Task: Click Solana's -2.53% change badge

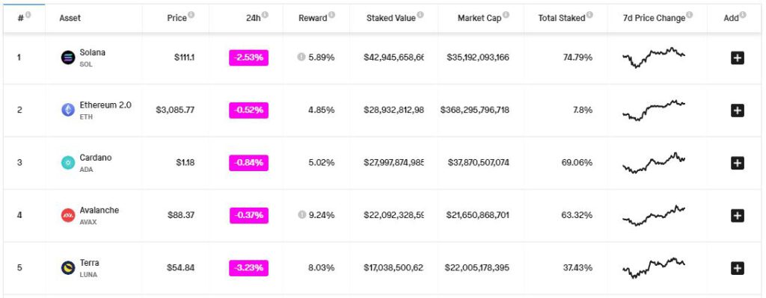Action: point(248,58)
